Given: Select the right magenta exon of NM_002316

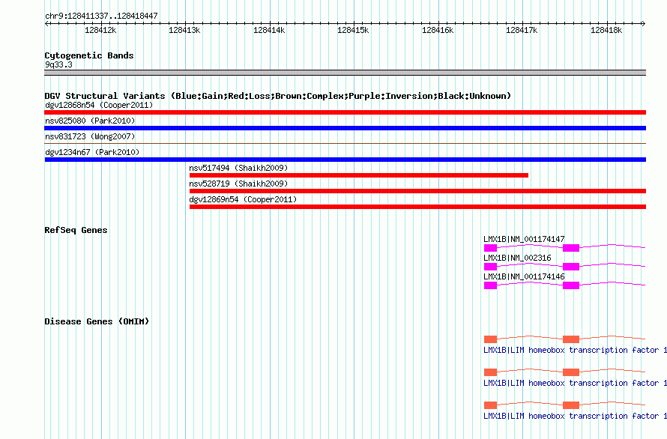Looking at the screenshot, I should (x=571, y=267).
